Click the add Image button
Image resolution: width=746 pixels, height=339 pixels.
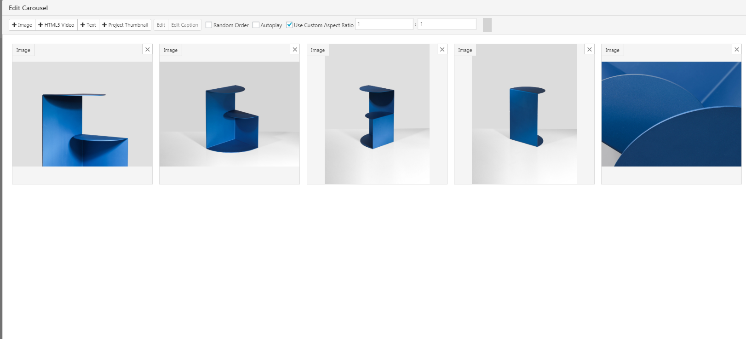pos(22,25)
